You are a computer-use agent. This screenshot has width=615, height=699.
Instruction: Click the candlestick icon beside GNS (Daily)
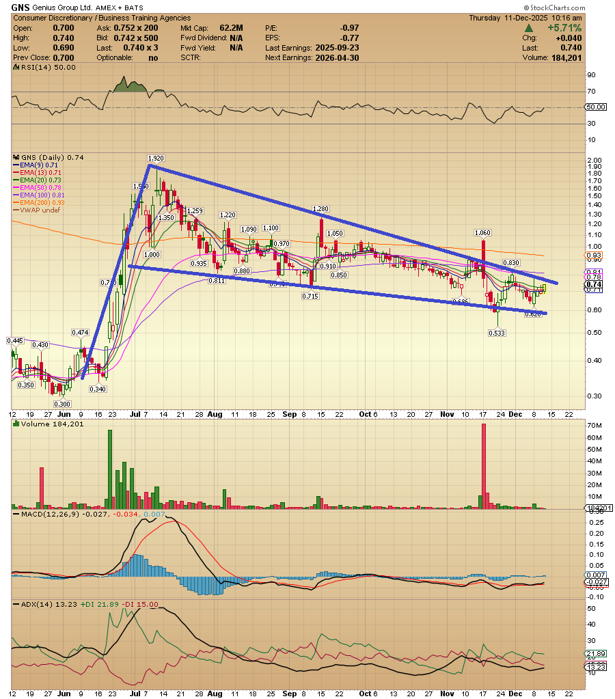[x=16, y=157]
